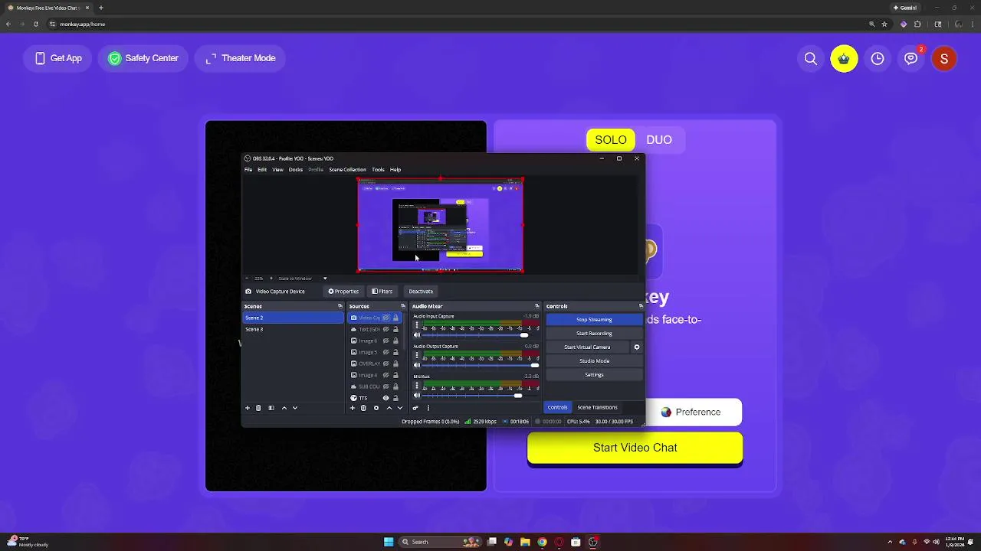Toggle visibility of TTS source
Image resolution: width=981 pixels, height=551 pixels.
point(386,398)
